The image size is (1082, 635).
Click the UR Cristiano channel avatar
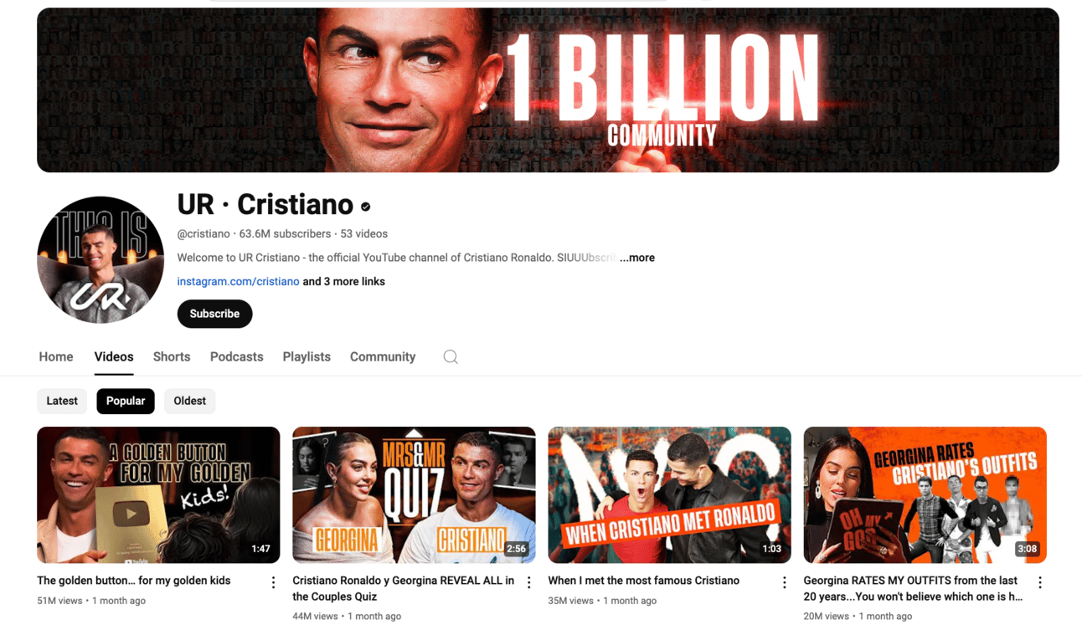[100, 260]
